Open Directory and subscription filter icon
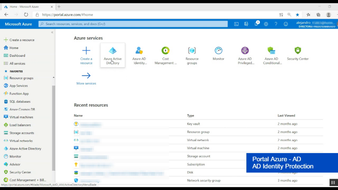The height and width of the screenshot is (190, 338). tap(246, 24)
